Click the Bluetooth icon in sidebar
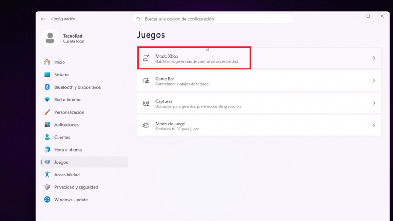393x221 pixels. tap(47, 87)
